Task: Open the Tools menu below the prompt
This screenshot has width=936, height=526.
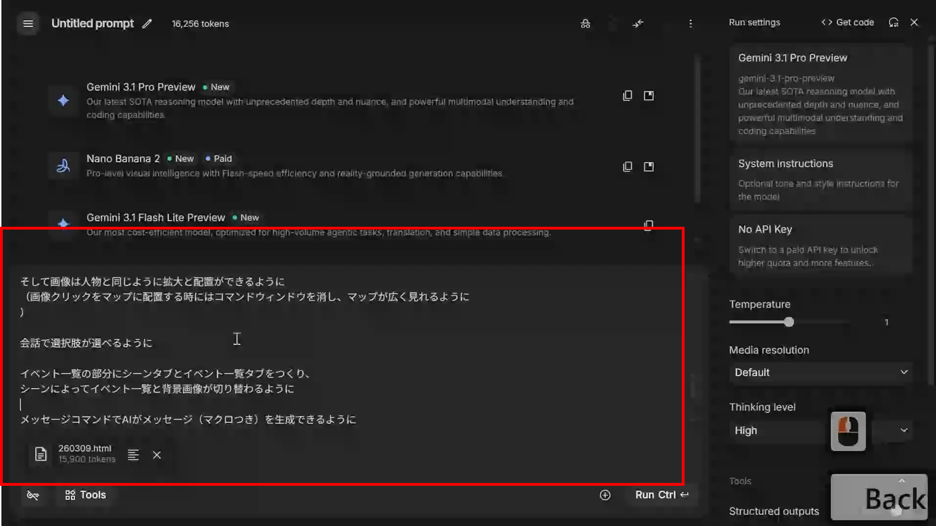Action: [86, 495]
